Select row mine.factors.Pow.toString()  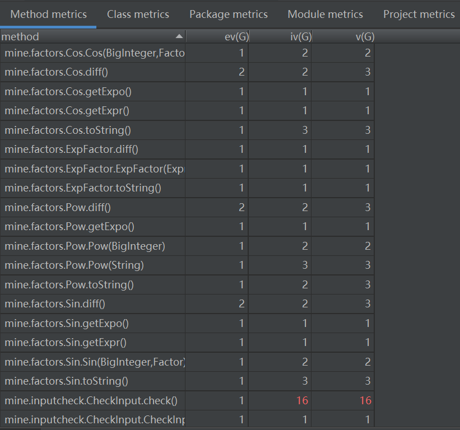(x=187, y=284)
